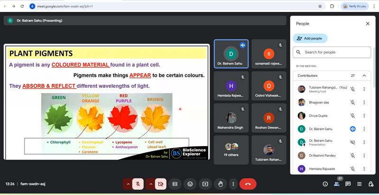The width and height of the screenshot is (379, 195).
Task: Select Tulsiram Rahangdale self-view tile
Action: click(x=269, y=150)
